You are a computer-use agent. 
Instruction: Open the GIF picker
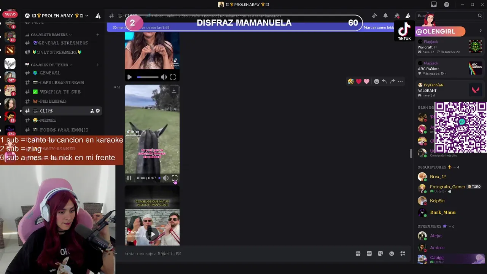[369, 253]
